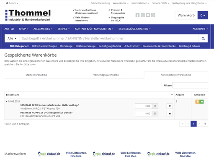This screenshot has height=160, width=214.
Task: Add HOPPE Drückergarnitur to cart via cart icon
Action: pos(170,113)
